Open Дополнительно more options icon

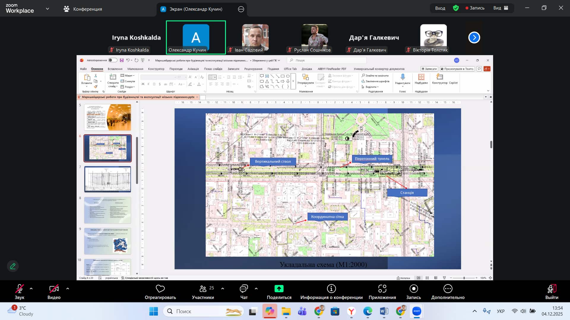[x=448, y=289]
